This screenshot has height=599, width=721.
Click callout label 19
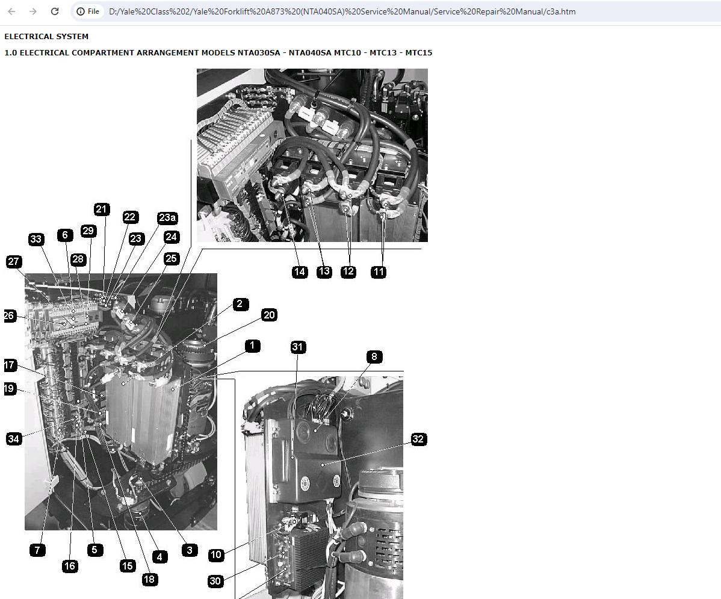pyautogui.click(x=10, y=388)
